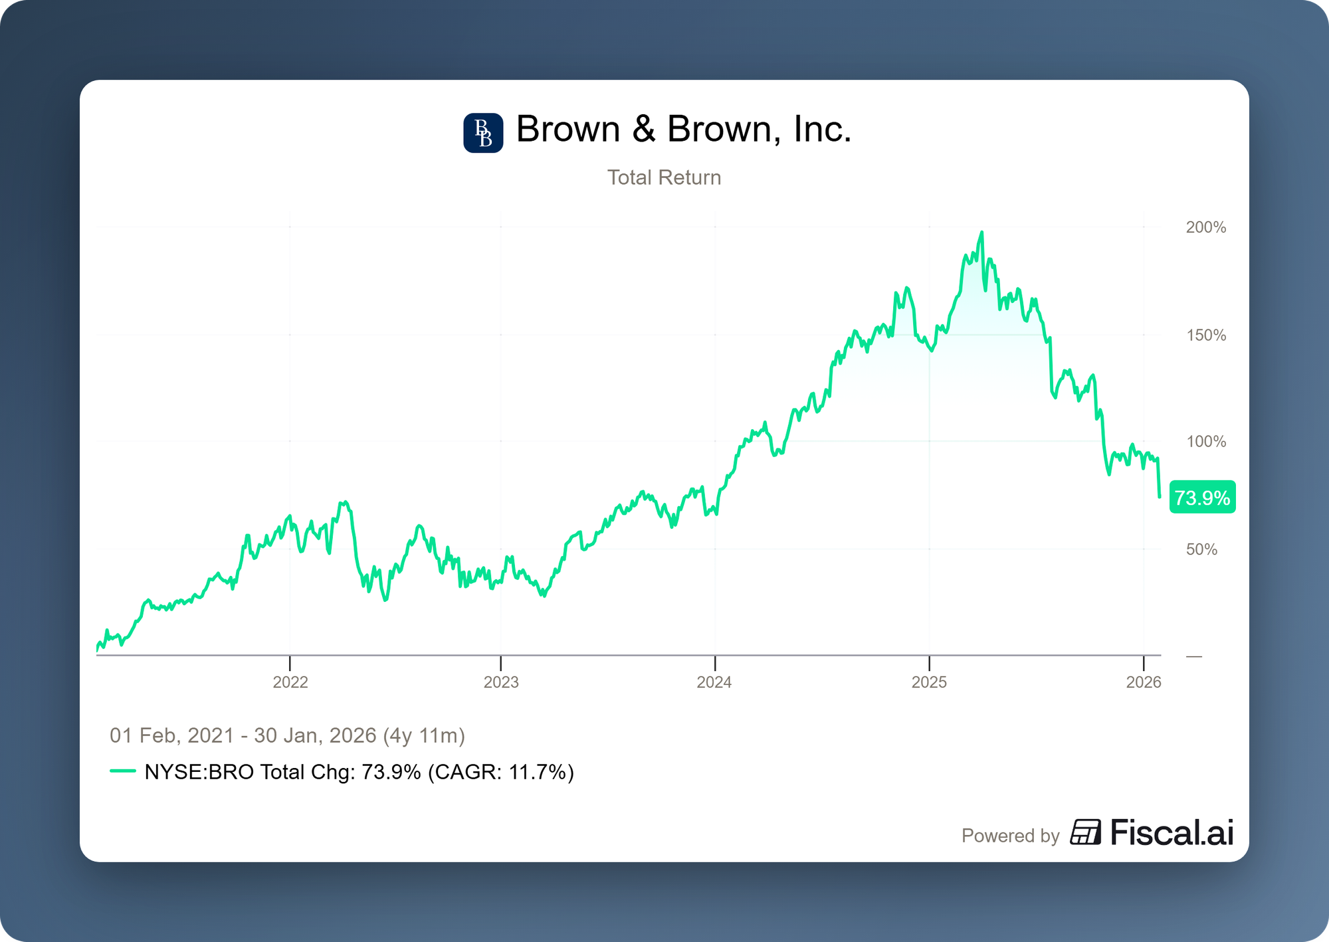Click the 2023 x-axis label
The image size is (1329, 942).
pos(501,682)
